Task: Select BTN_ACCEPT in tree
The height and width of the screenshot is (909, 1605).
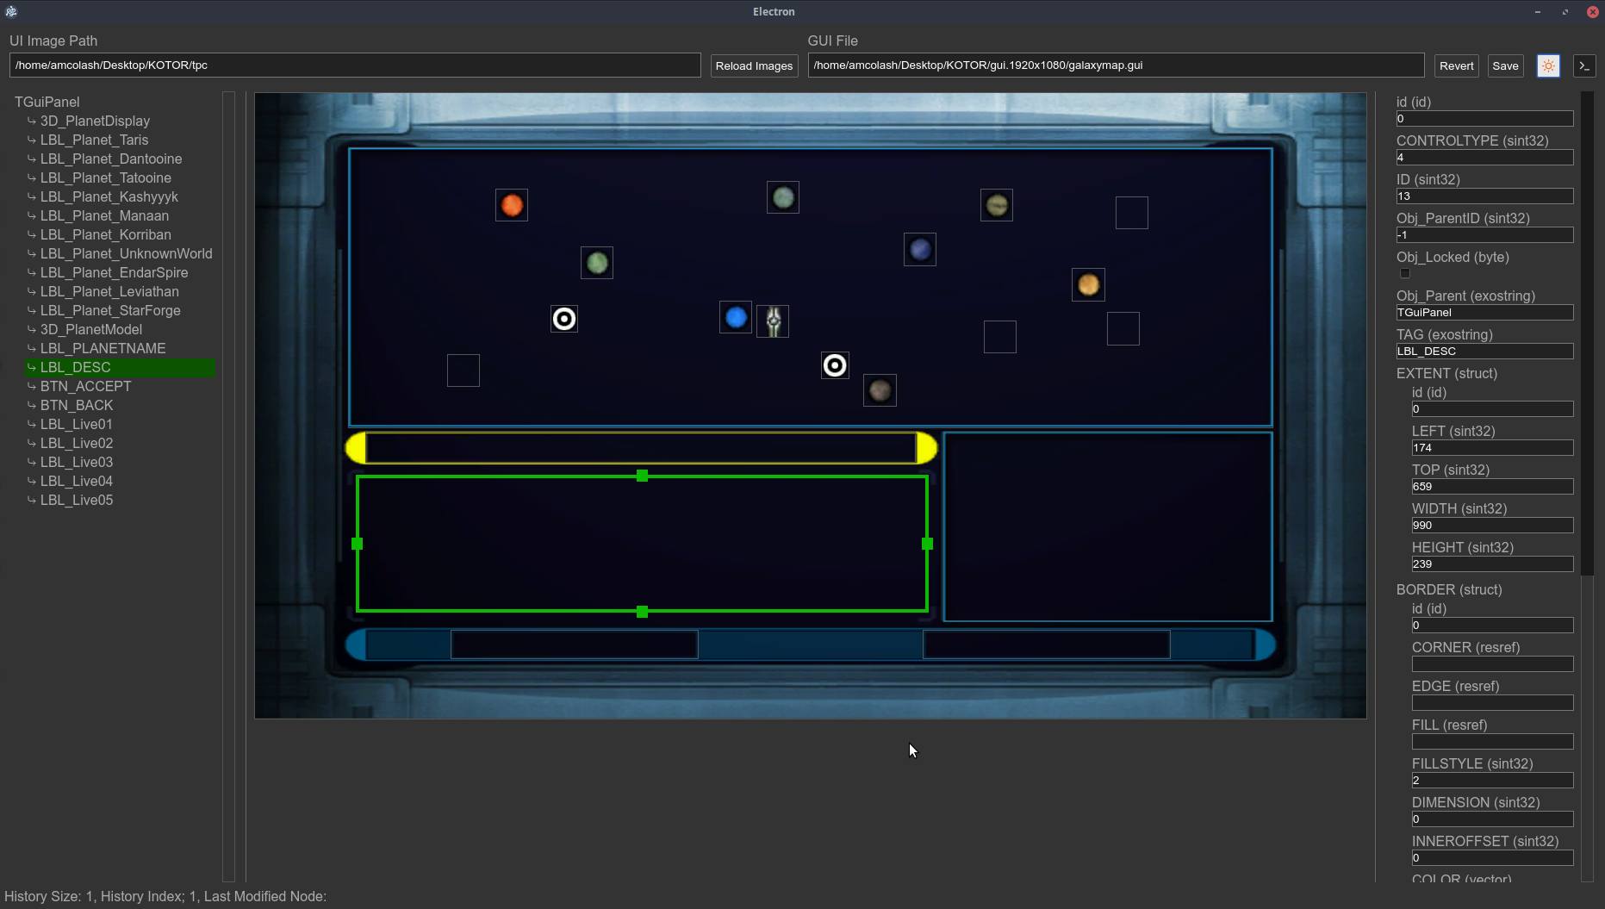Action: coord(85,386)
